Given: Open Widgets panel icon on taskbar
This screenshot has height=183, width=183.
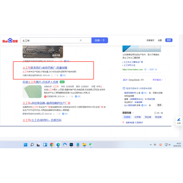Looking at the screenshot, I should pyautogui.click(x=45, y=145).
